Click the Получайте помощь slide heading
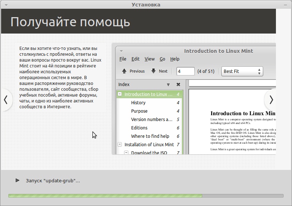The width and height of the screenshot is (292, 206). [x=70, y=22]
